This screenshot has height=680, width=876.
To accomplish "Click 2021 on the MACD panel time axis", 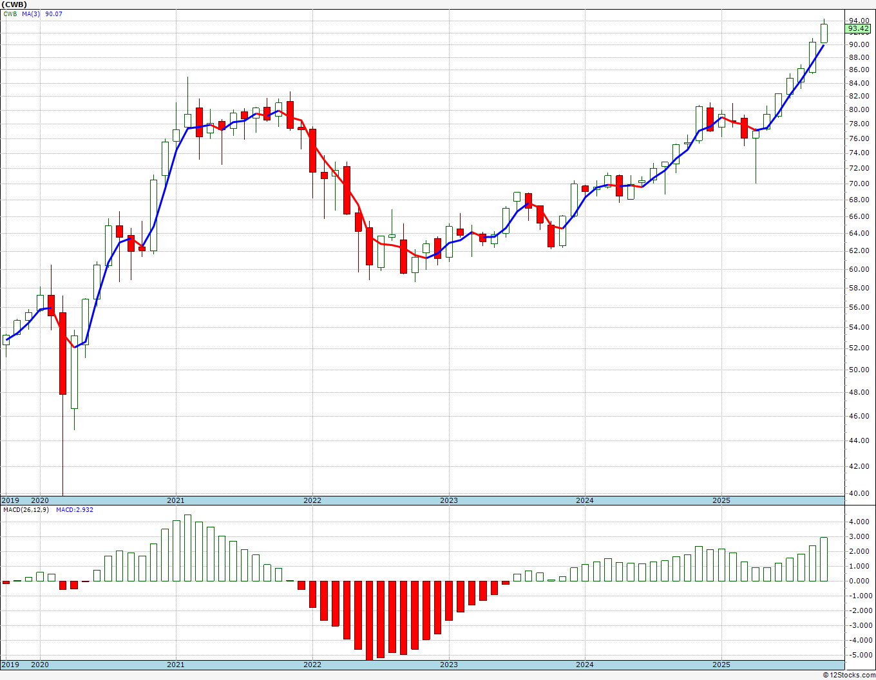I will tap(176, 665).
